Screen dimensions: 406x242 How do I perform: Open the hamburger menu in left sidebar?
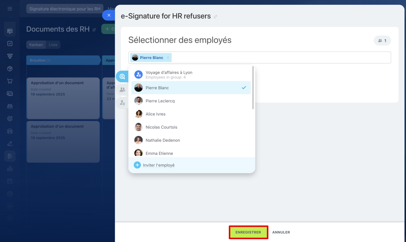point(10,9)
